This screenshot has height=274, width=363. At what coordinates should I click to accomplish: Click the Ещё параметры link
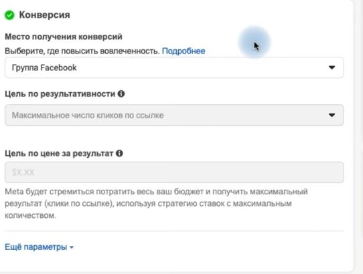(x=36, y=247)
